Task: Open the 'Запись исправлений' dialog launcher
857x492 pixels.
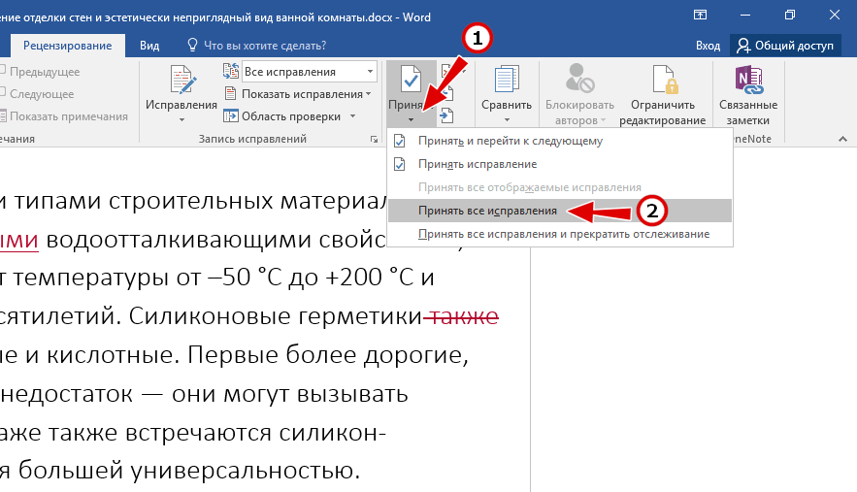Action: (374, 140)
